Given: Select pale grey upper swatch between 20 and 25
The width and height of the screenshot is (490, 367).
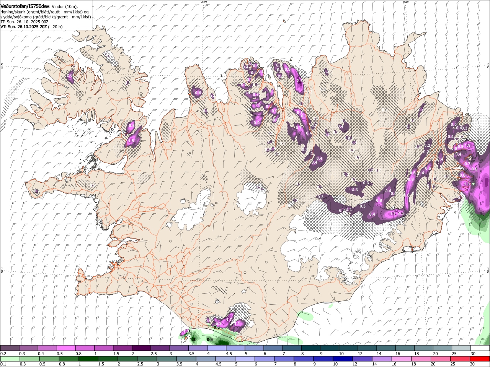Looking at the screenshot, I should (442, 348).
